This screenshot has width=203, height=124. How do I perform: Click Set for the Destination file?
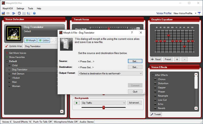click(x=135, y=67)
